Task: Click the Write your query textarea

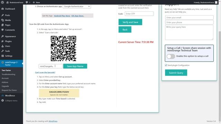Action: (189, 32)
